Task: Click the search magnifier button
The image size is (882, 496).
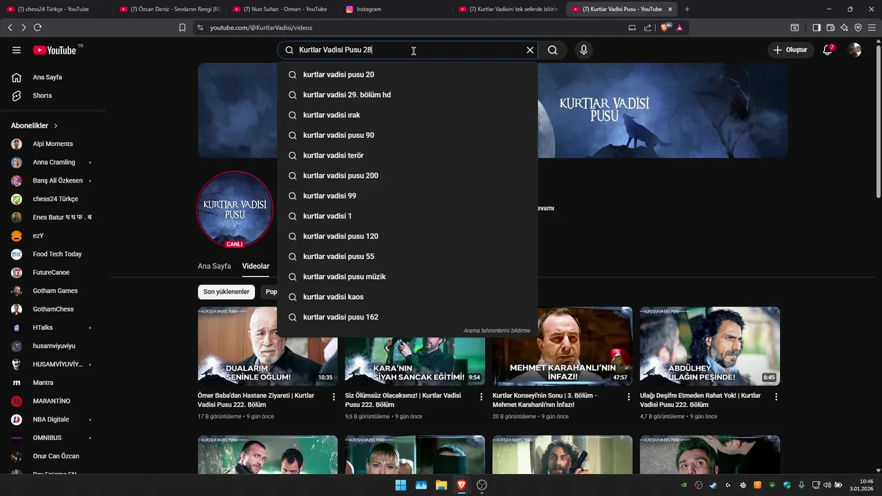Action: 553,50
